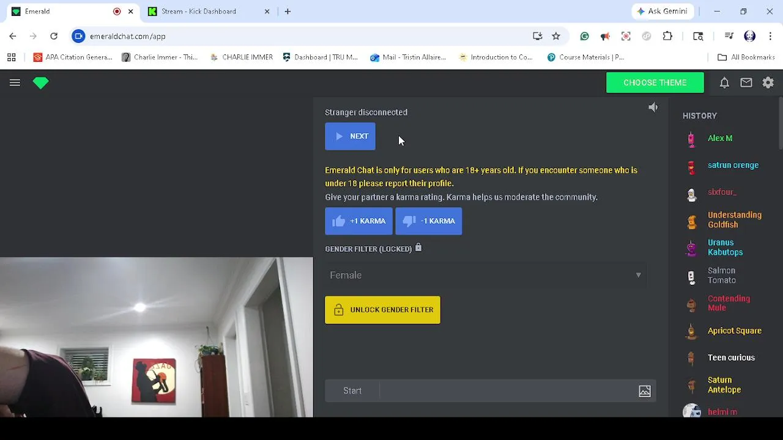
Task: Open the settings gear icon
Action: coord(768,82)
